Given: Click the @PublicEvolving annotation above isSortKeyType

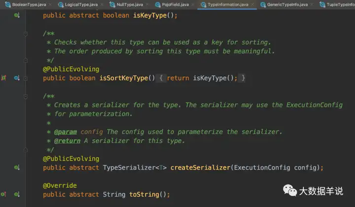Looking at the screenshot, I should coord(71,69).
